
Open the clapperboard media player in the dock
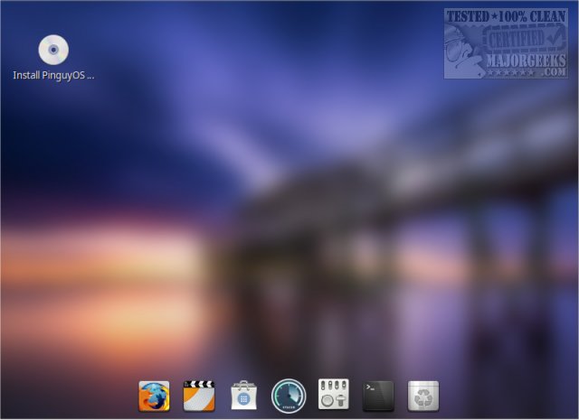tap(199, 396)
